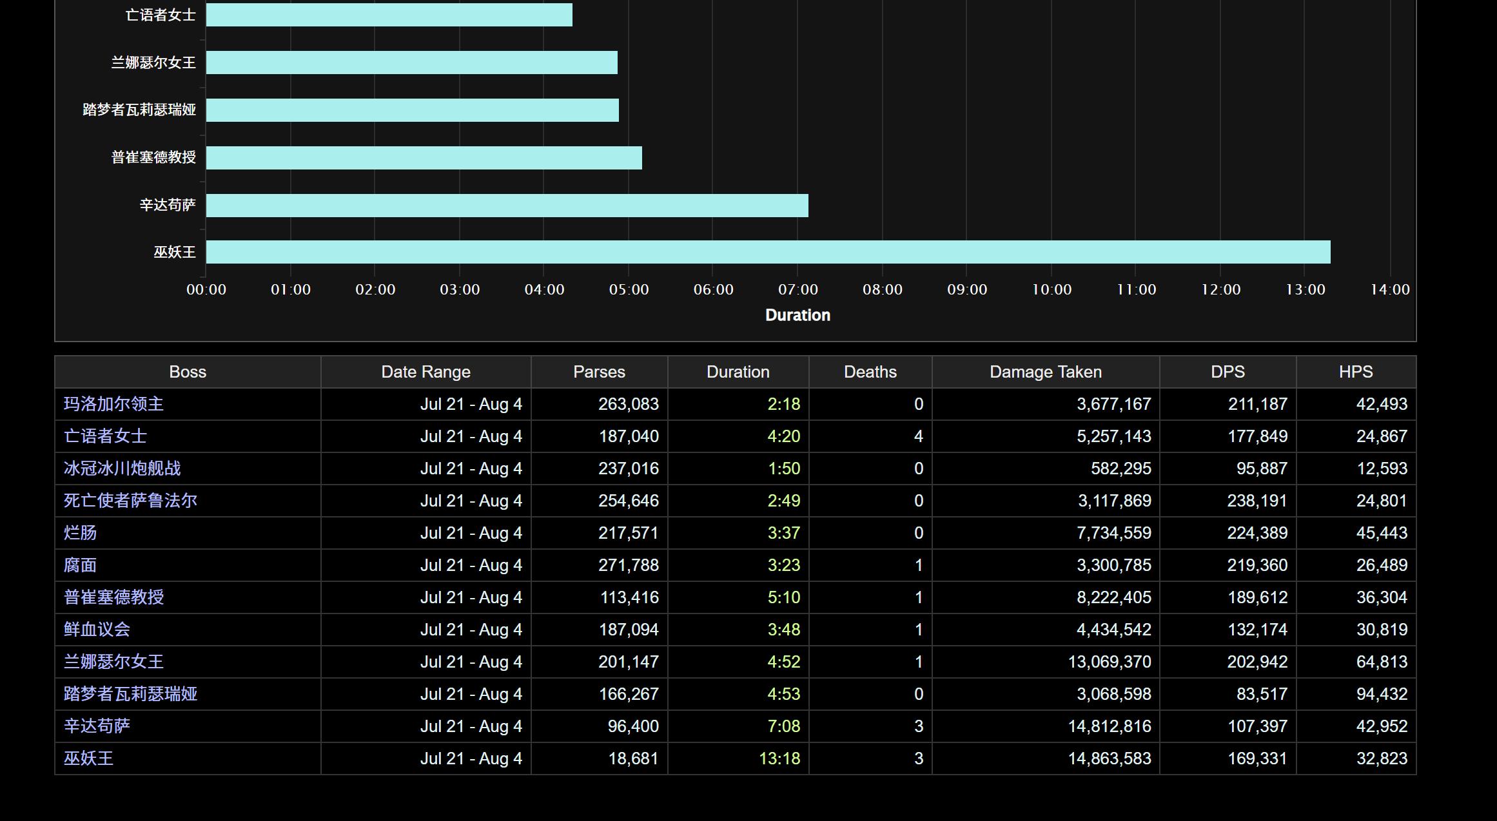Sort table by Duration column header
1497x821 pixels.
tap(738, 372)
